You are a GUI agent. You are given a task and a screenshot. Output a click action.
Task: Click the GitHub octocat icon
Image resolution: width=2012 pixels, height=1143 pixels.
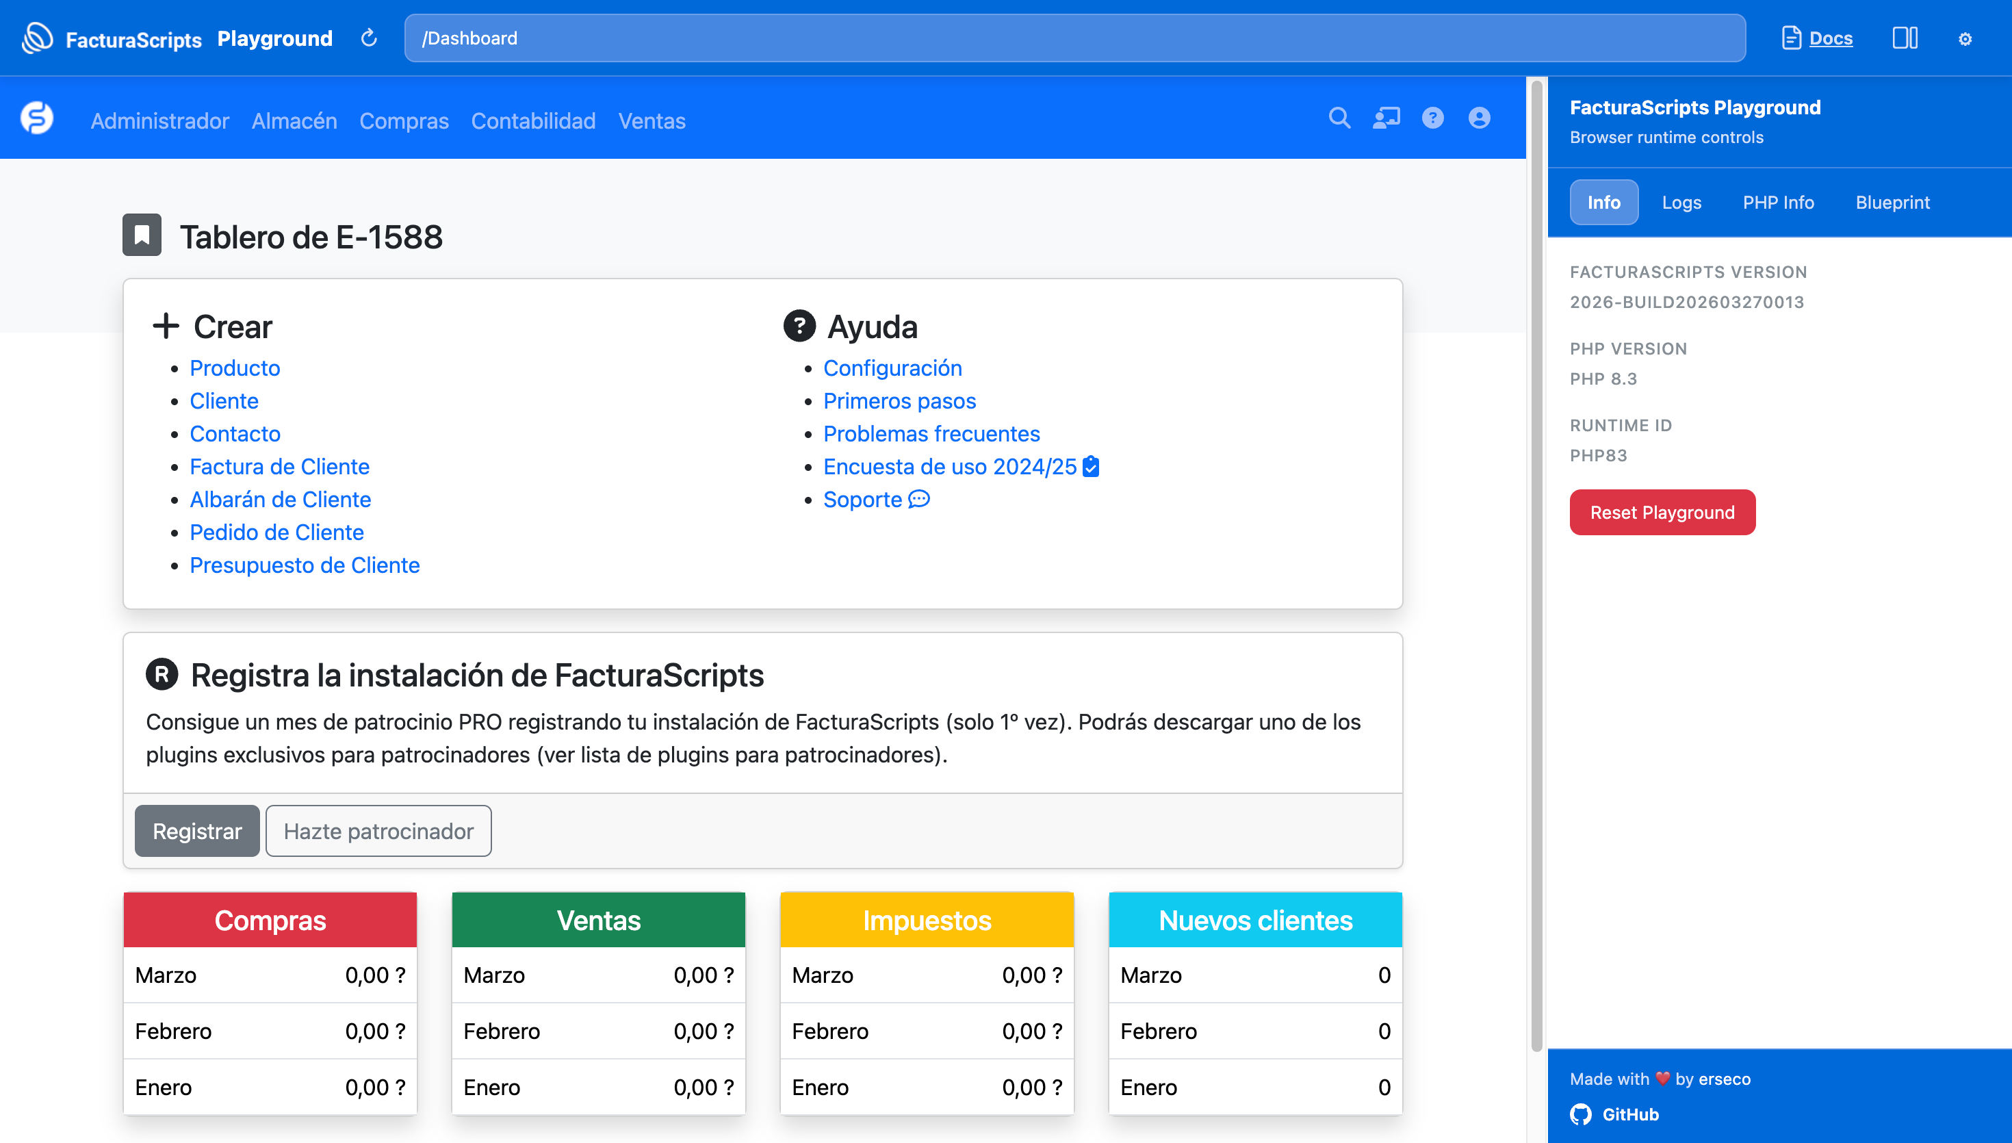point(1581,1114)
